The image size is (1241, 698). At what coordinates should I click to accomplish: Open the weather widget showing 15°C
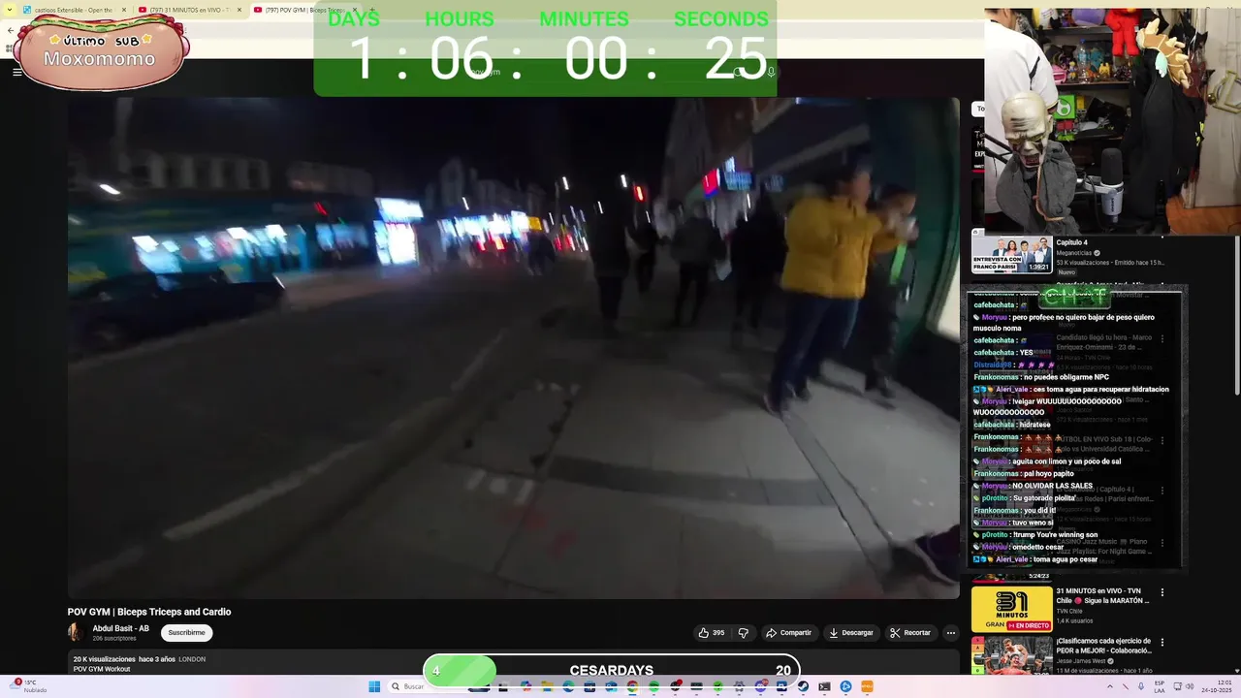(29, 686)
